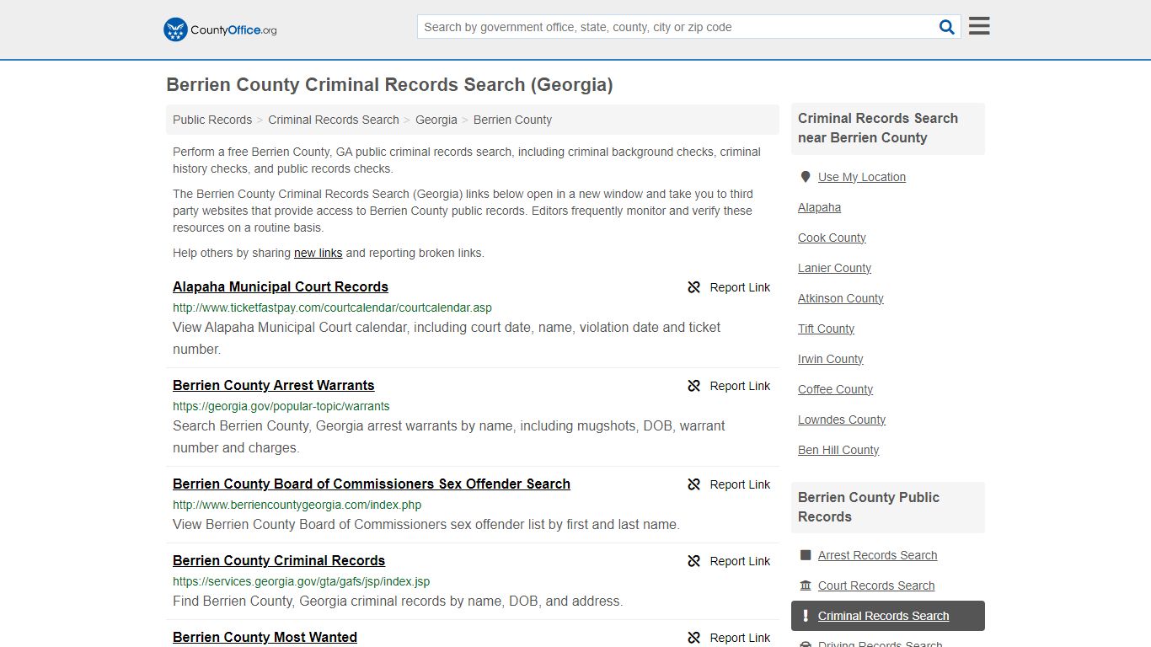The height and width of the screenshot is (647, 1151).
Task: Open Atkinson County link
Action: click(x=841, y=298)
